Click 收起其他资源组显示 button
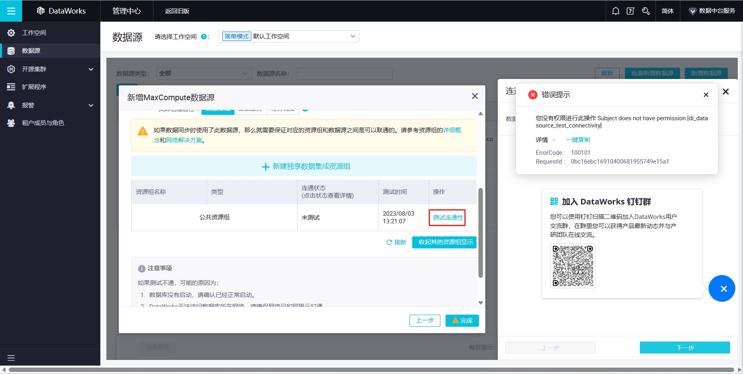 click(444, 242)
